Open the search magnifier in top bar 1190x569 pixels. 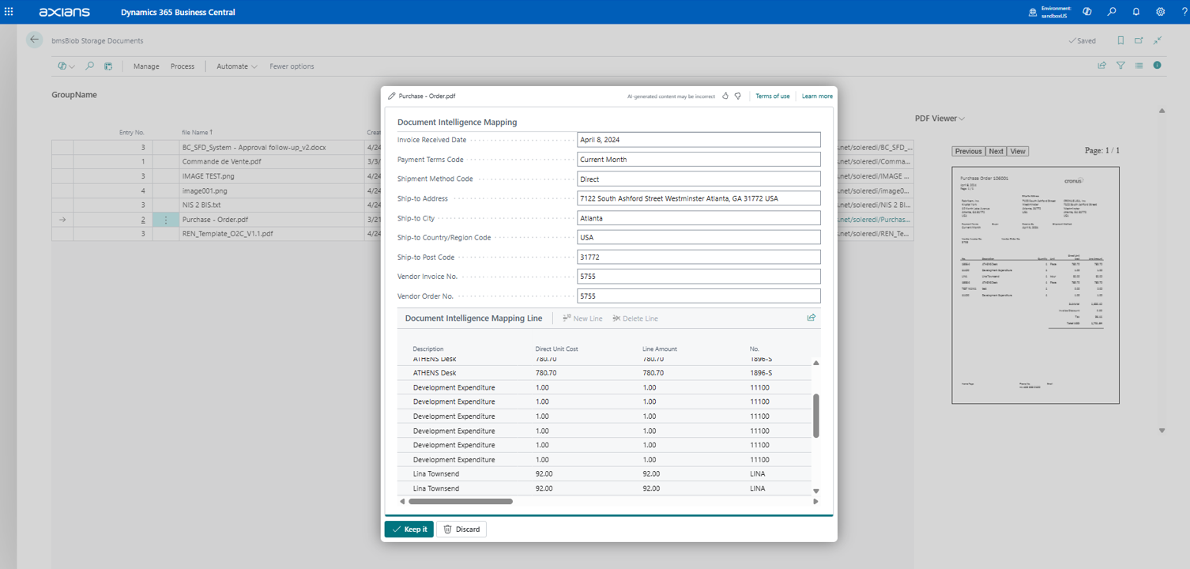click(1112, 12)
